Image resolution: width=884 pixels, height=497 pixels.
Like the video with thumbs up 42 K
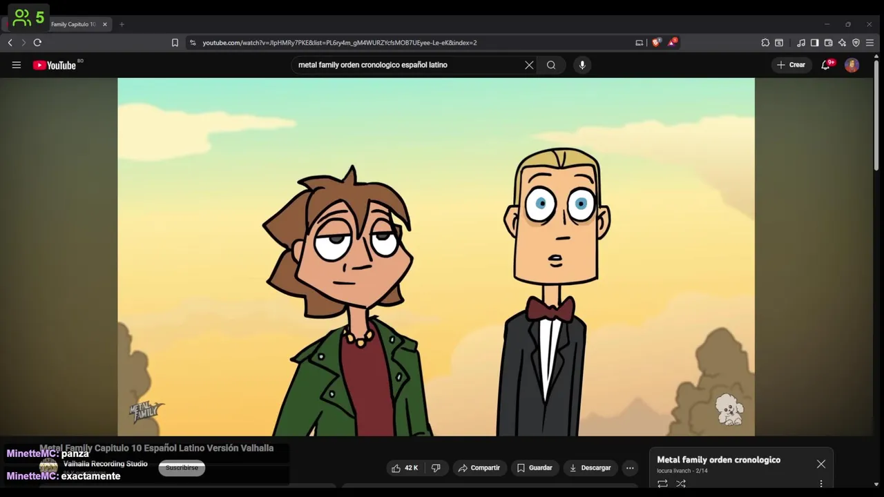(405, 468)
